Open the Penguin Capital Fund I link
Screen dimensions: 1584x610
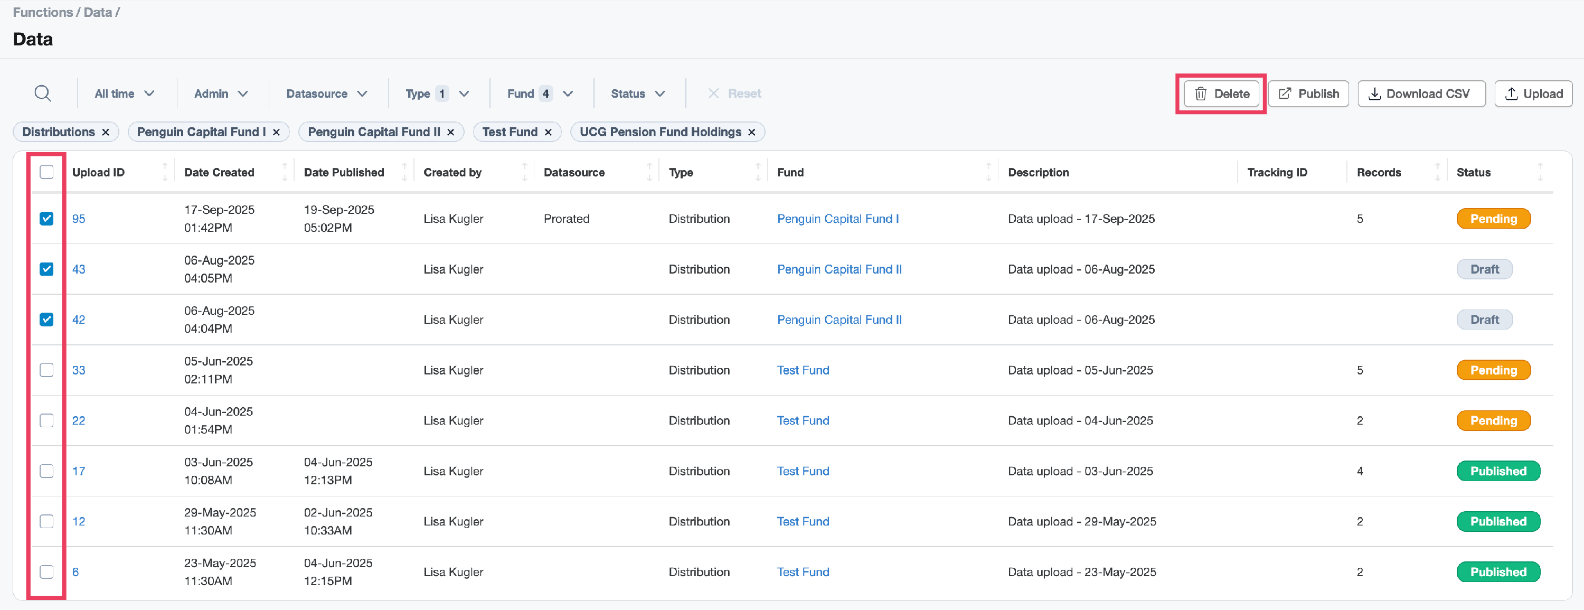coord(837,219)
